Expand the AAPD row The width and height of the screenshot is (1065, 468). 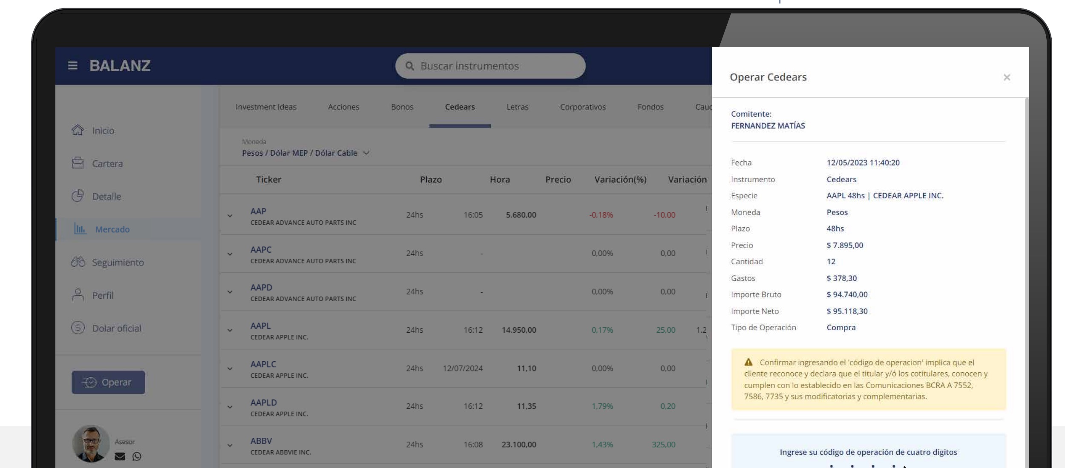[230, 292]
